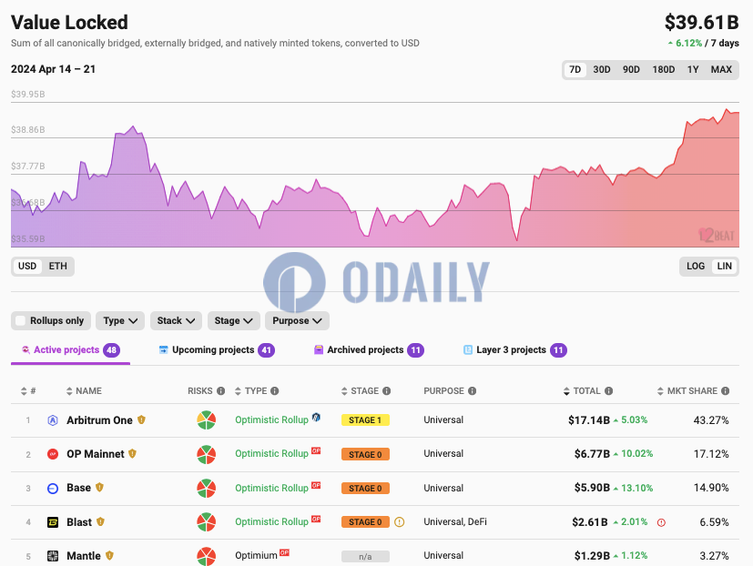This screenshot has height=566, width=753.
Task: Open the Stack filter dropdown
Action: [x=176, y=320]
